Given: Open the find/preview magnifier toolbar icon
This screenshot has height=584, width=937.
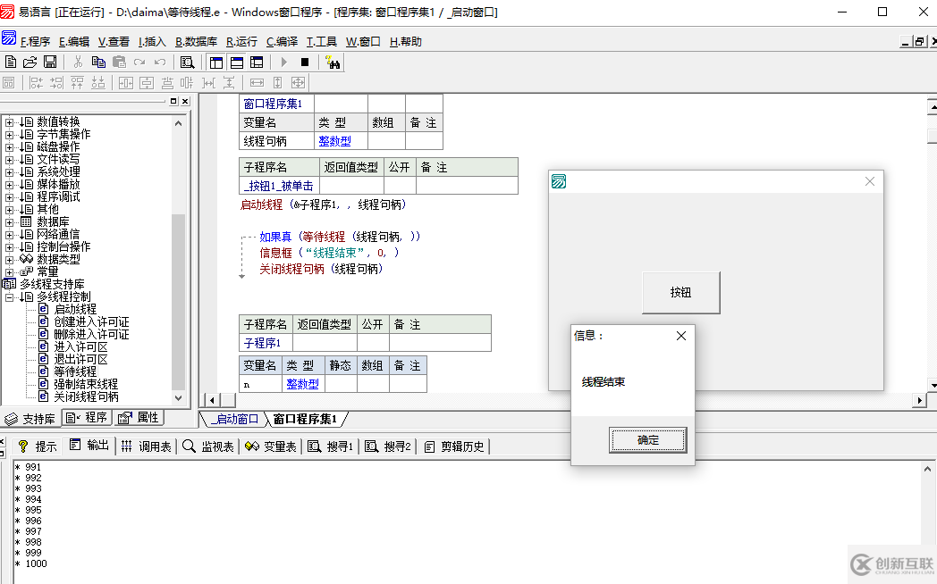Looking at the screenshot, I should (187, 62).
